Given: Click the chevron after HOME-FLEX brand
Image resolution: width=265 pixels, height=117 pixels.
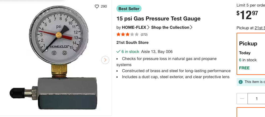Looking at the screenshot, I should pyautogui.click(x=148, y=27).
